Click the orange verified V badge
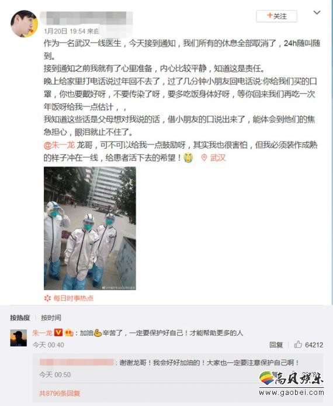 tap(58, 332)
